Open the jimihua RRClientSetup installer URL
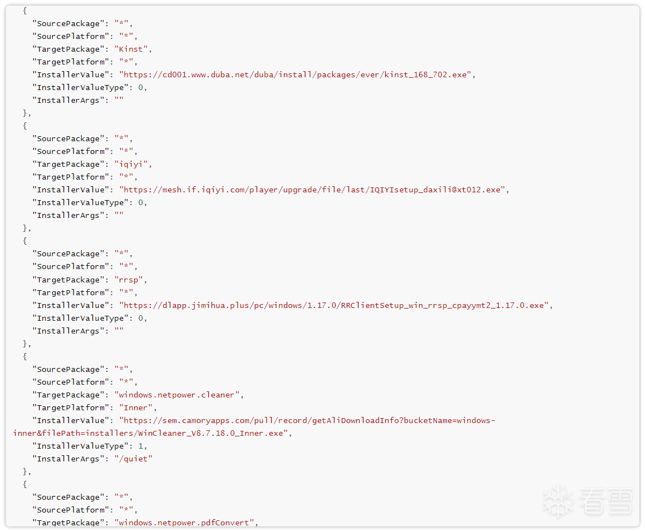This screenshot has width=645, height=532. pos(336,305)
